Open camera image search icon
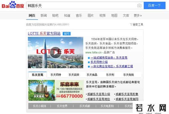This screenshot has height=114, width=169. (x=139, y=6)
